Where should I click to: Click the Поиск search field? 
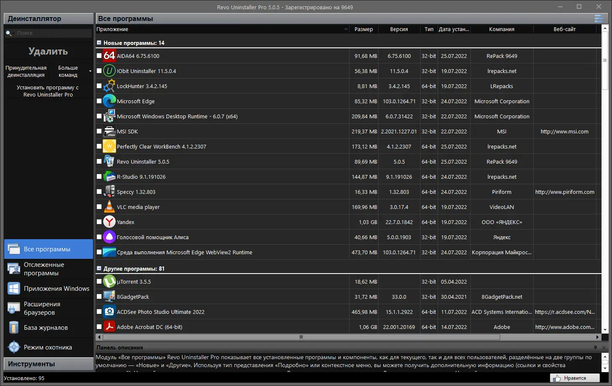click(53, 33)
